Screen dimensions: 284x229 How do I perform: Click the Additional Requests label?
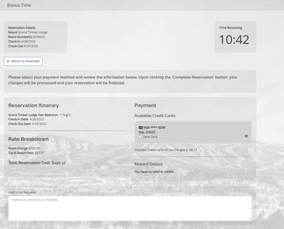tap(22, 192)
